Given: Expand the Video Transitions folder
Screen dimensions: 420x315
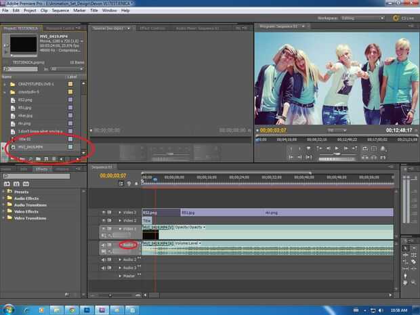Looking at the screenshot, I should [4, 218].
